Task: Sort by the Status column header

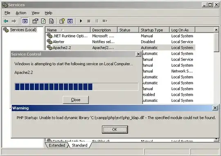Action: click(128, 30)
